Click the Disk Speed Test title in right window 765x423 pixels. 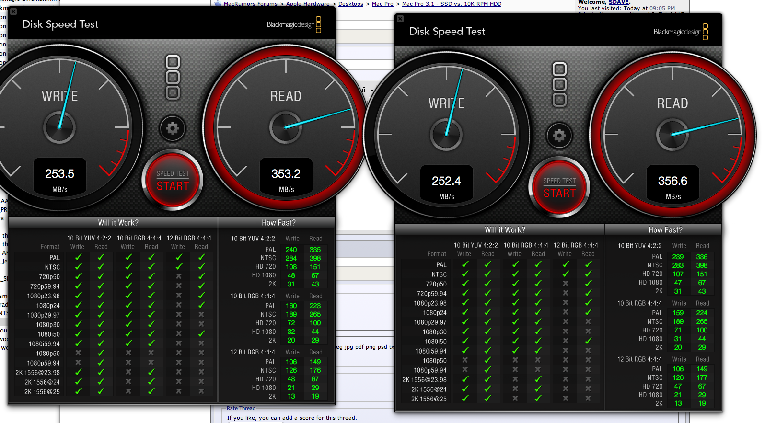point(447,32)
